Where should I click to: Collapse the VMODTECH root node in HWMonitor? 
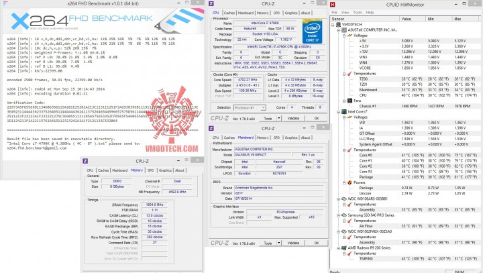pyautogui.click(x=333, y=25)
